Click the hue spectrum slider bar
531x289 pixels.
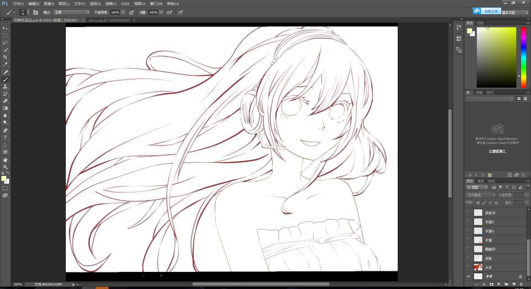point(524,57)
